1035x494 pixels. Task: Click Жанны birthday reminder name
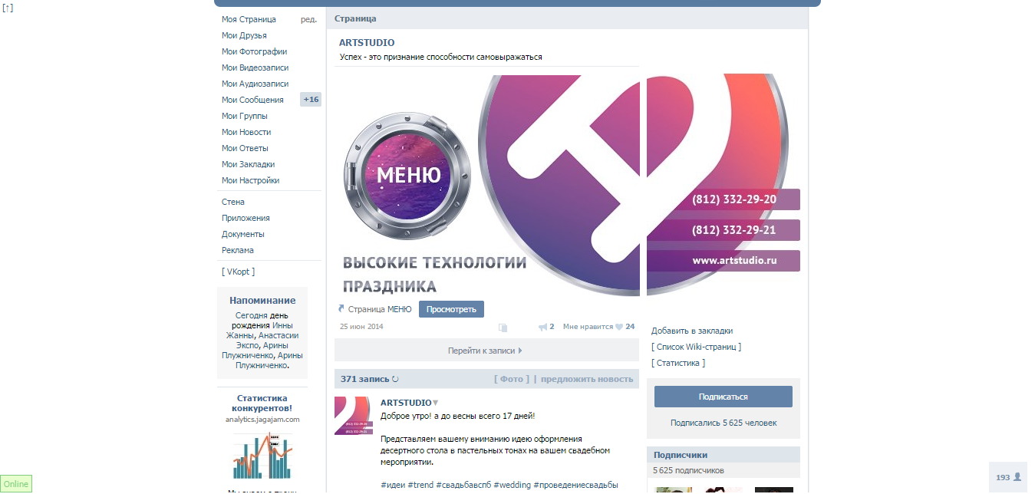pos(241,335)
